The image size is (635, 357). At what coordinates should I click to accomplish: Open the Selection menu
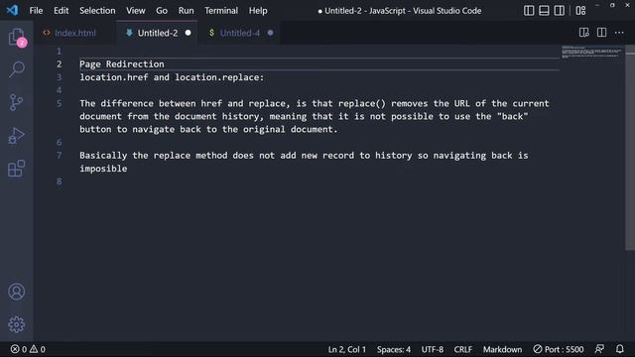pyautogui.click(x=97, y=11)
